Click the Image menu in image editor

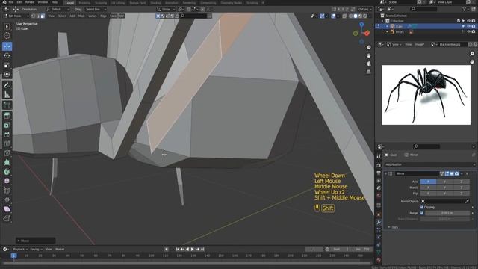420,45
